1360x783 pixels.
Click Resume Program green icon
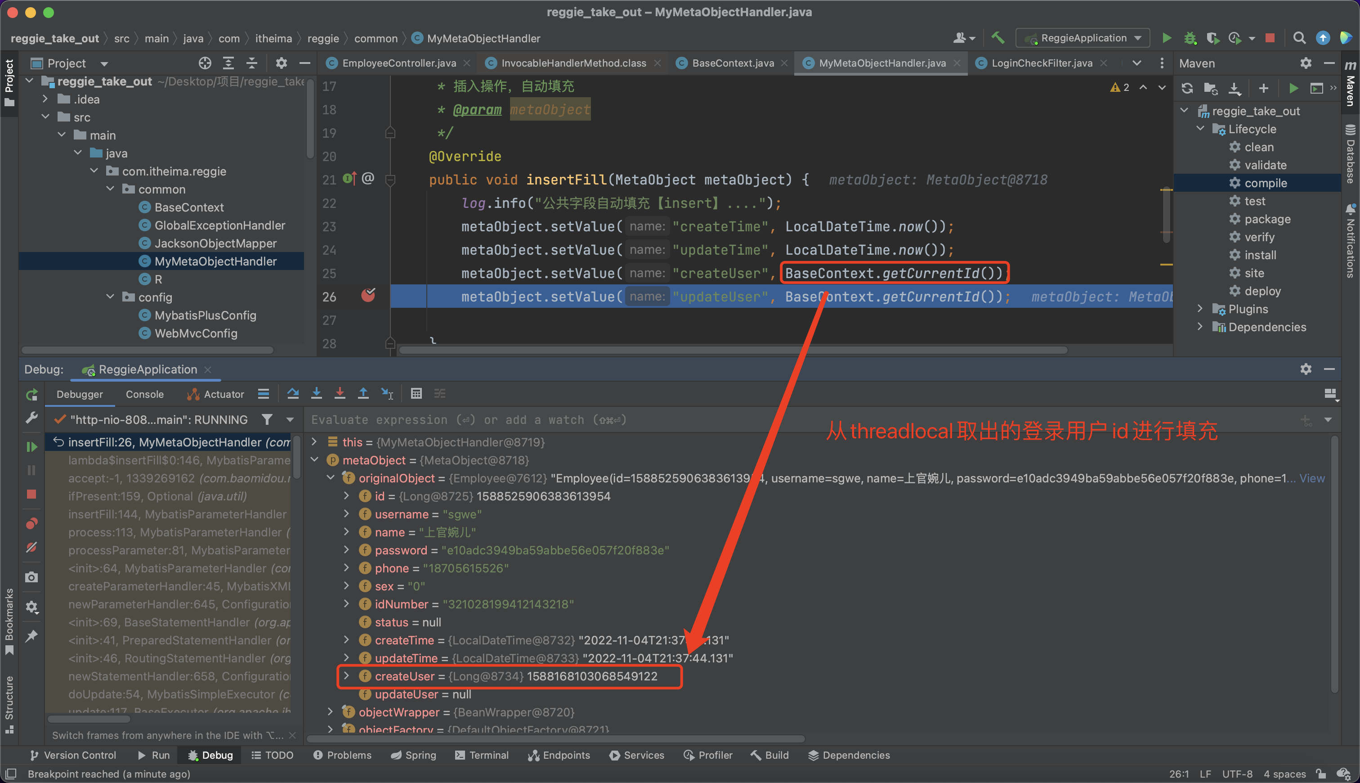coord(31,446)
